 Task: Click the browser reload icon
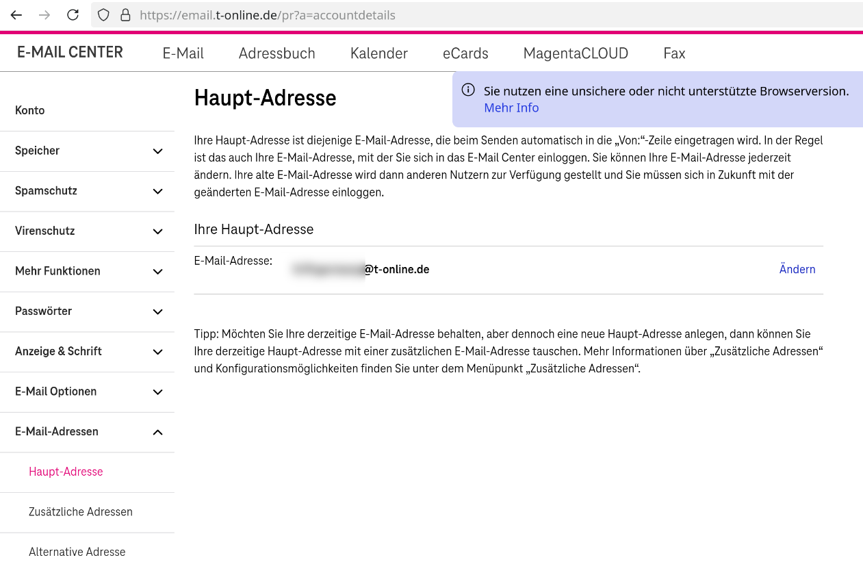(73, 15)
